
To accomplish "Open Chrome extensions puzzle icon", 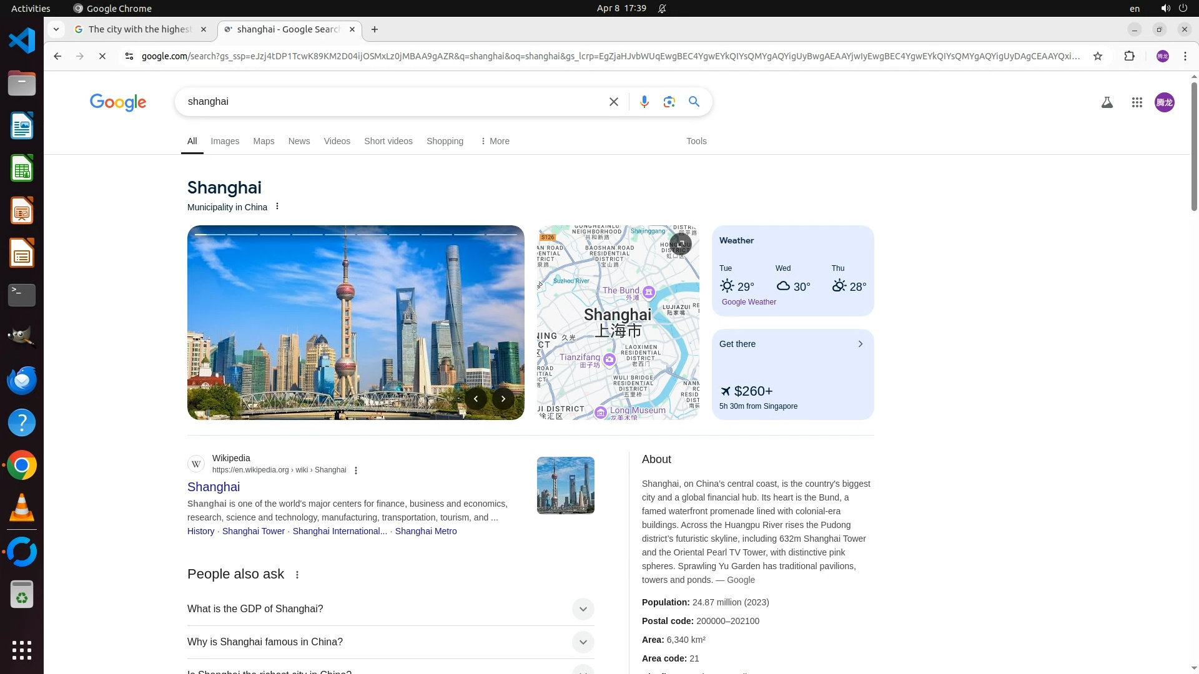I will tap(1129, 56).
